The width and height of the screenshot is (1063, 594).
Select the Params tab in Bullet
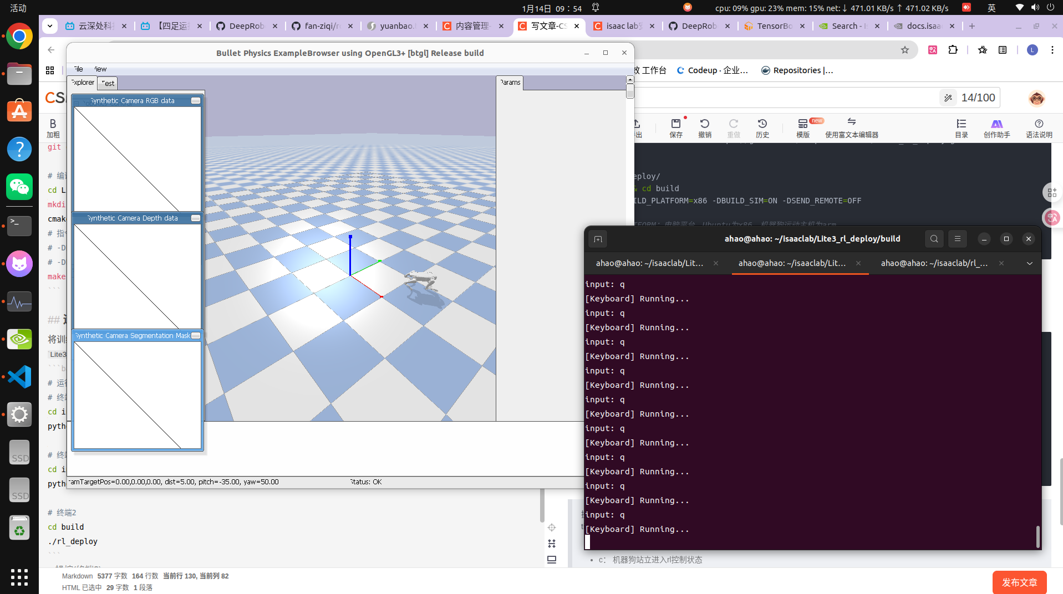[510, 83]
